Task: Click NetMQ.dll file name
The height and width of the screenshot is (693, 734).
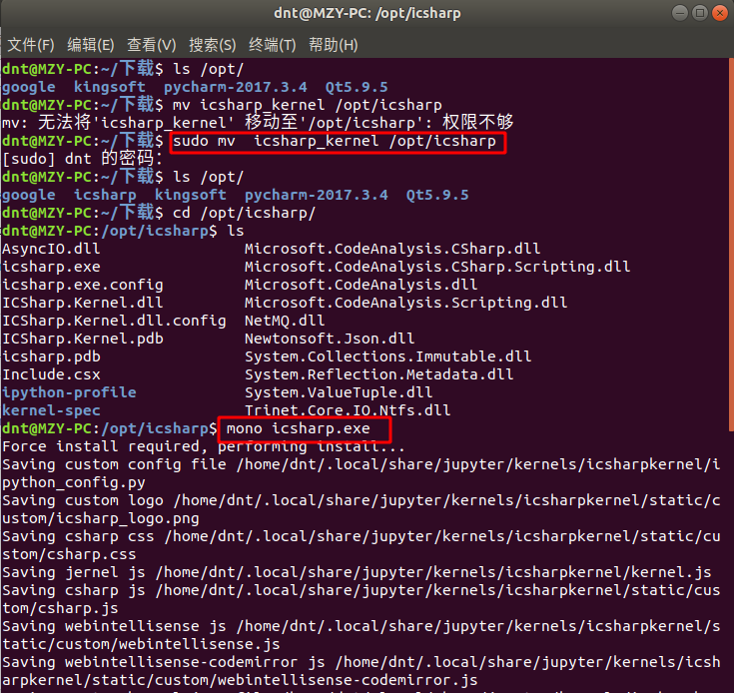Action: 285,321
